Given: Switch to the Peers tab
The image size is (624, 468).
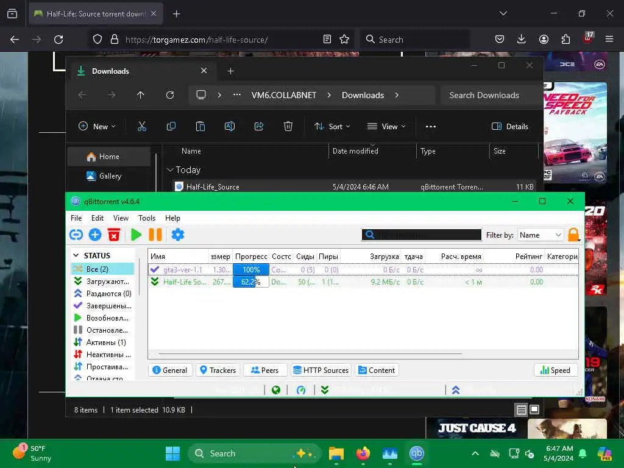Looking at the screenshot, I should point(265,370).
